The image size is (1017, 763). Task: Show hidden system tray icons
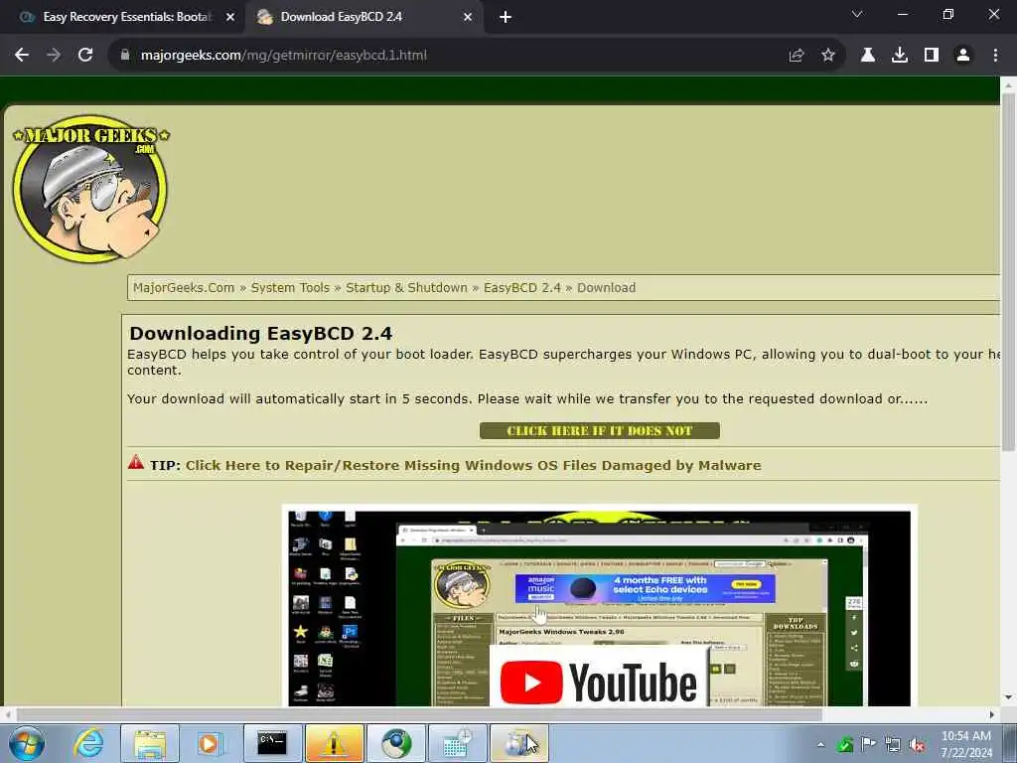[820, 744]
